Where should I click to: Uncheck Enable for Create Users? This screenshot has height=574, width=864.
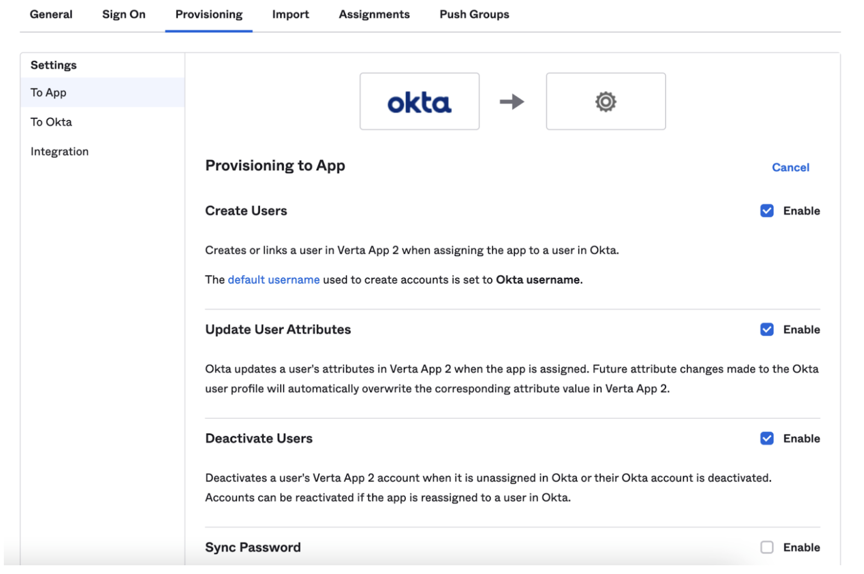pyautogui.click(x=767, y=211)
